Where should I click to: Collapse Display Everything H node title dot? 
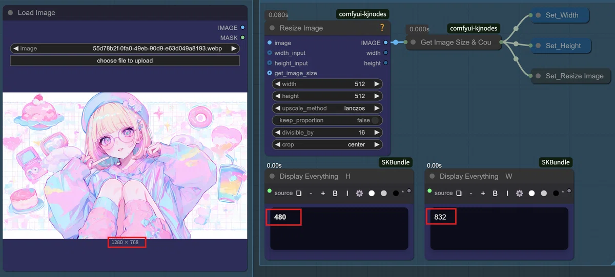[272, 176]
